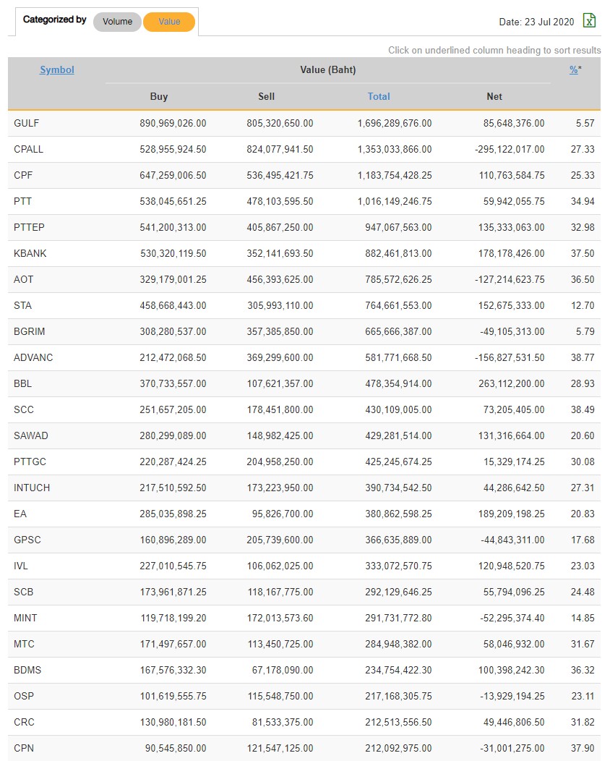Select the BDMS row
The width and height of the screenshot is (610, 761).
pyautogui.click(x=27, y=670)
